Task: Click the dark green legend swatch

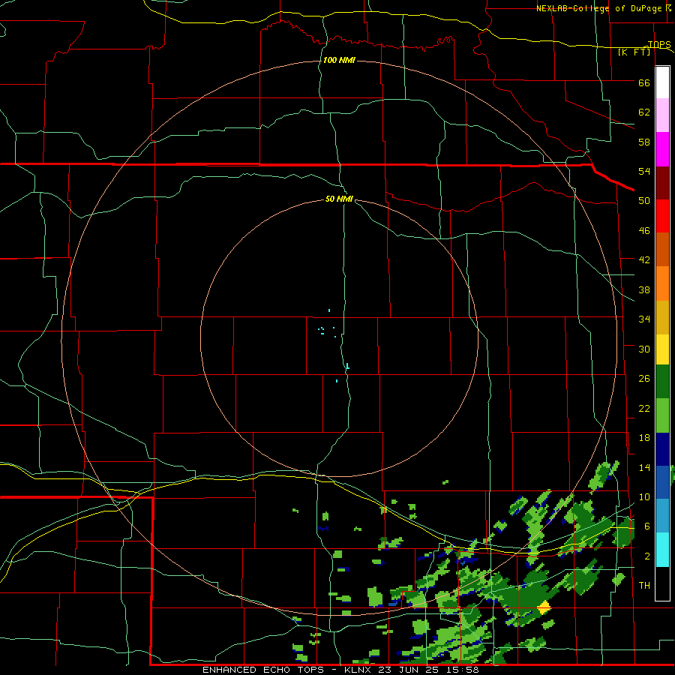Action: (x=662, y=382)
